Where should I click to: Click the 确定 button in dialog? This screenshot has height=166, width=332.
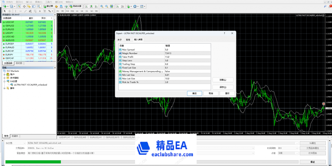194,93
